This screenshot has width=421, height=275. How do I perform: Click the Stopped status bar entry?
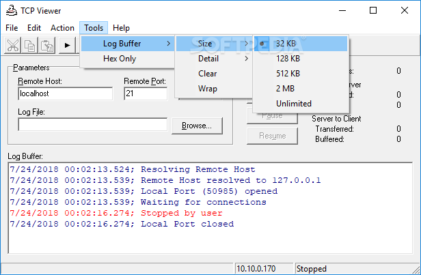311,269
